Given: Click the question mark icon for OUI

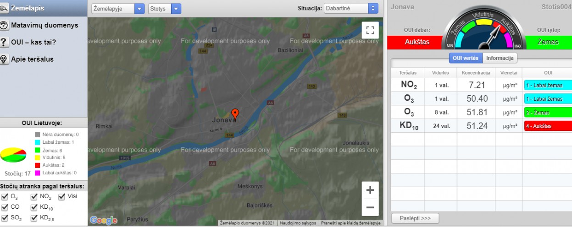Looking at the screenshot, I should [x=5, y=43].
